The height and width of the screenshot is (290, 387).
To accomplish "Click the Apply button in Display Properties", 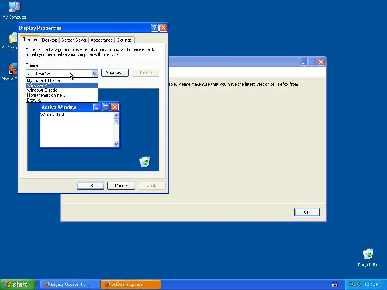I will tap(152, 186).
